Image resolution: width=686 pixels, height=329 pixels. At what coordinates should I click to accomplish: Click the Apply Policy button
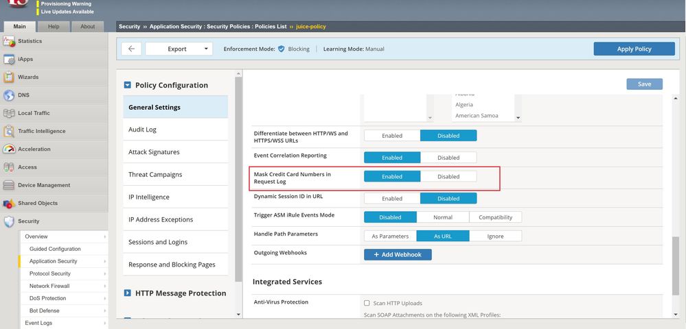click(634, 49)
